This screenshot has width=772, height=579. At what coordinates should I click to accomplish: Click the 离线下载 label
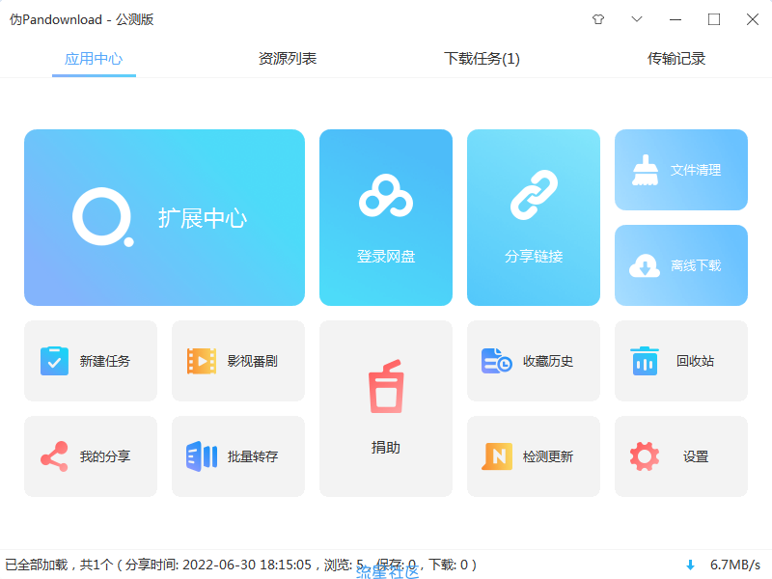coord(696,265)
